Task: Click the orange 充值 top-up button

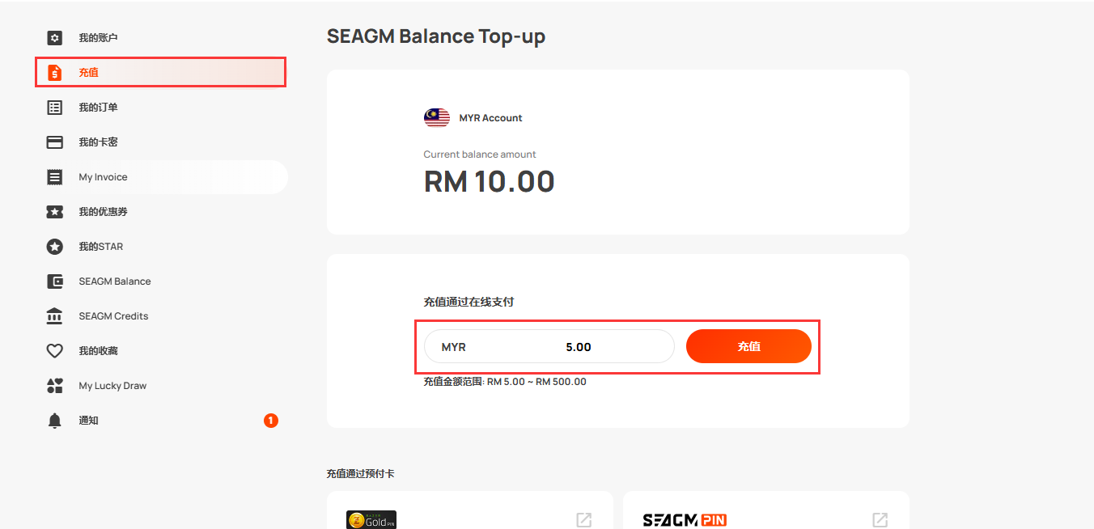Action: coord(748,346)
